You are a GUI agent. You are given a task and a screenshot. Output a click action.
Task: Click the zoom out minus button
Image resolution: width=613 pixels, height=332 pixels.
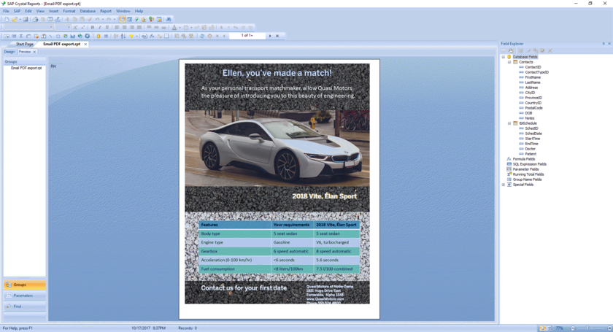tap(573, 328)
